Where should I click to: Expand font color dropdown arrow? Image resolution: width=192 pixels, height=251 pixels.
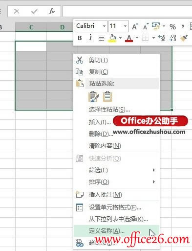coord(137,38)
